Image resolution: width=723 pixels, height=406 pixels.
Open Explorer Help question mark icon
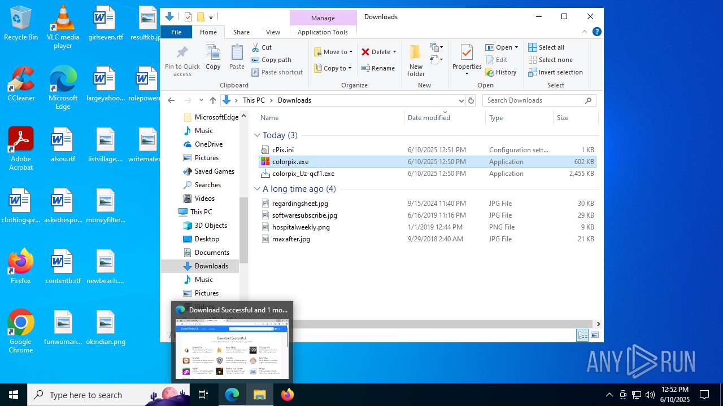596,32
